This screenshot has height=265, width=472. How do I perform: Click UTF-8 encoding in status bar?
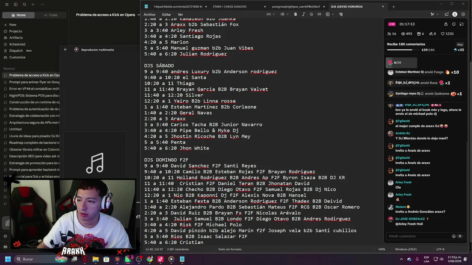(x=440, y=249)
